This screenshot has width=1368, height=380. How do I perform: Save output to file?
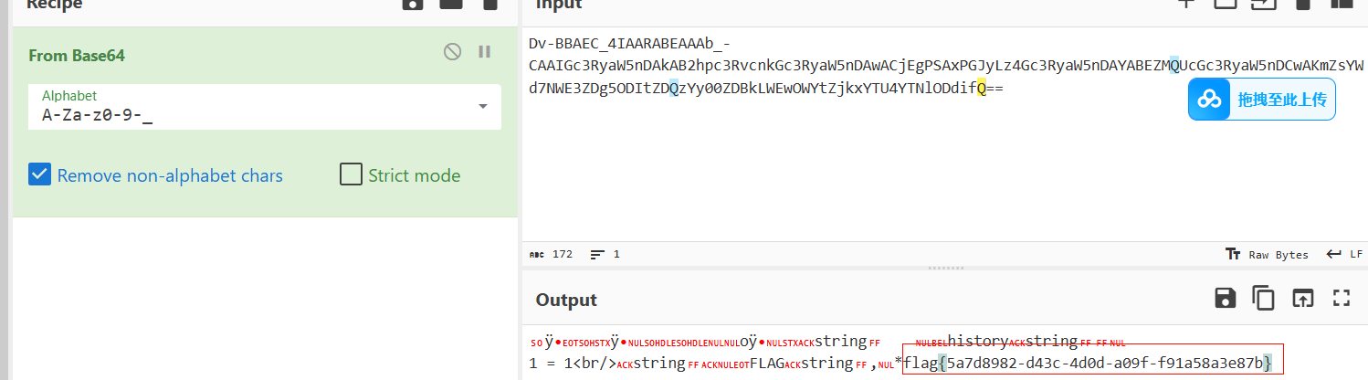pyautogui.click(x=1226, y=298)
